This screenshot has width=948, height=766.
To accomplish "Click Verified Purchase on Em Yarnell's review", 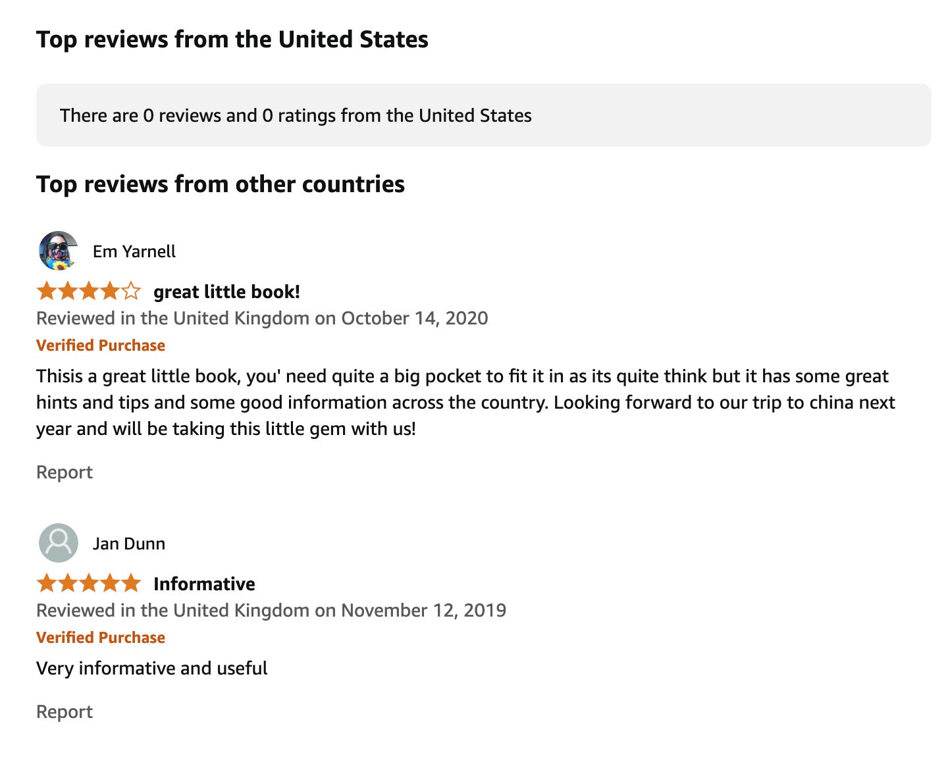I will tap(101, 345).
